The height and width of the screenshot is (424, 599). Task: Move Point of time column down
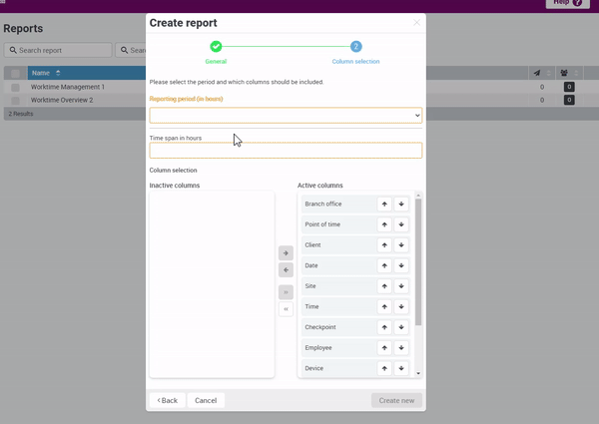400,224
